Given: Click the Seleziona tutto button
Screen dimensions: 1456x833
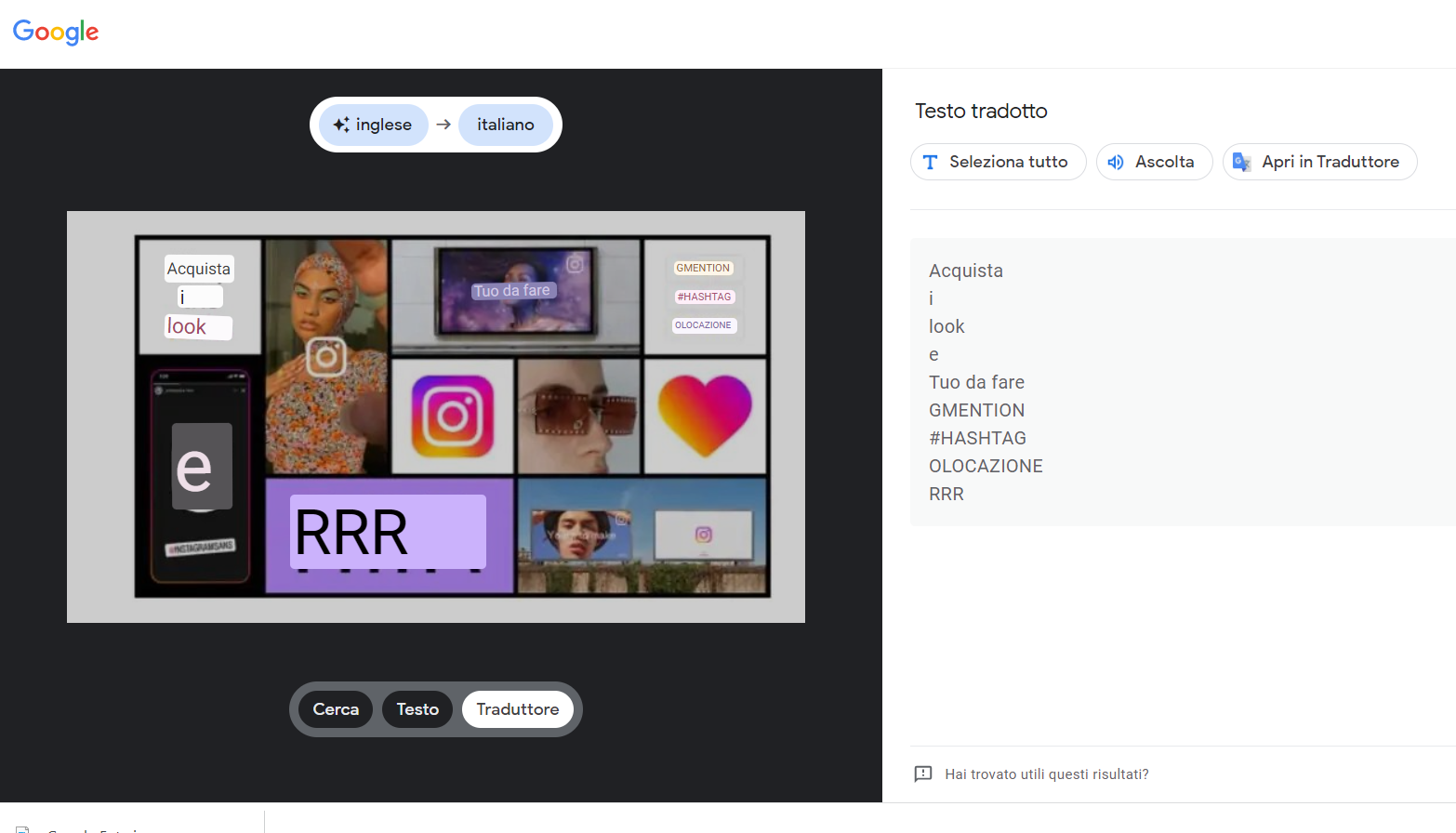Looking at the screenshot, I should pyautogui.click(x=998, y=162).
